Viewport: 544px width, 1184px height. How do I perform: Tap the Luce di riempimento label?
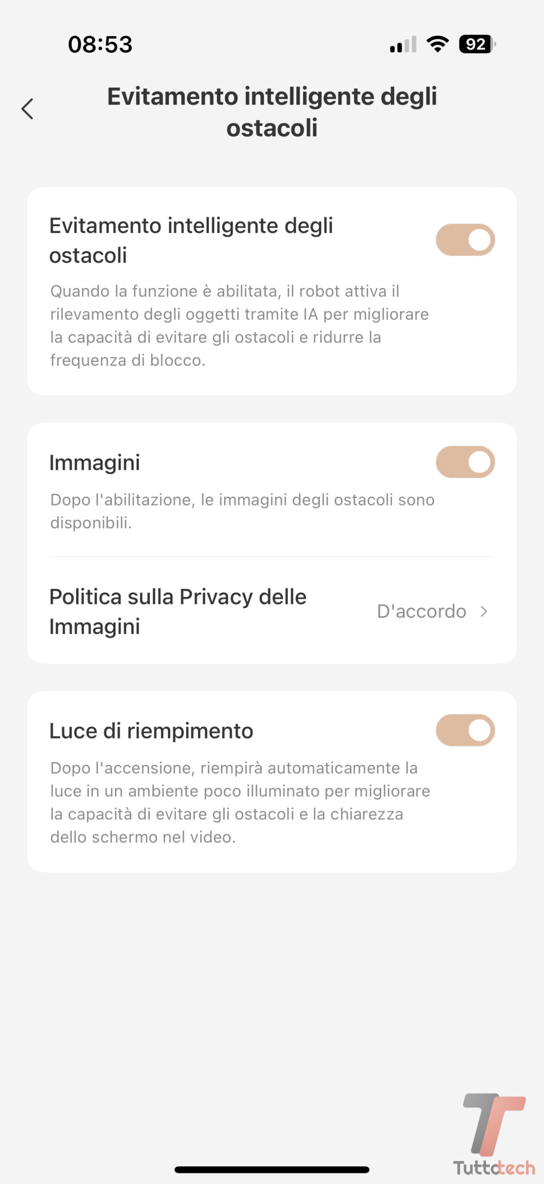[x=151, y=731]
